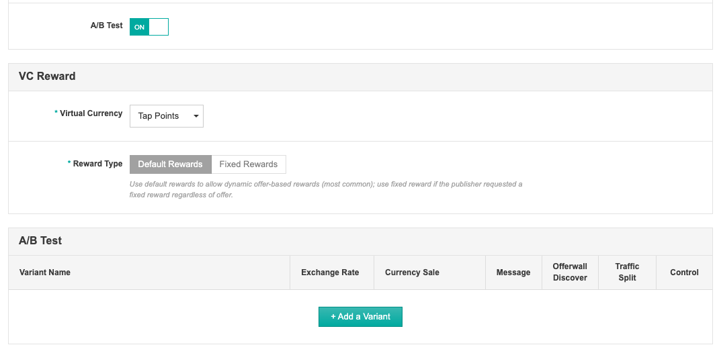Click the A/B Test label beside the switch
715x347 pixels.
[x=107, y=26]
